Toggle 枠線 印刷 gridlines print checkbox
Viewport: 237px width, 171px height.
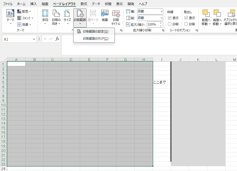coord(170,24)
